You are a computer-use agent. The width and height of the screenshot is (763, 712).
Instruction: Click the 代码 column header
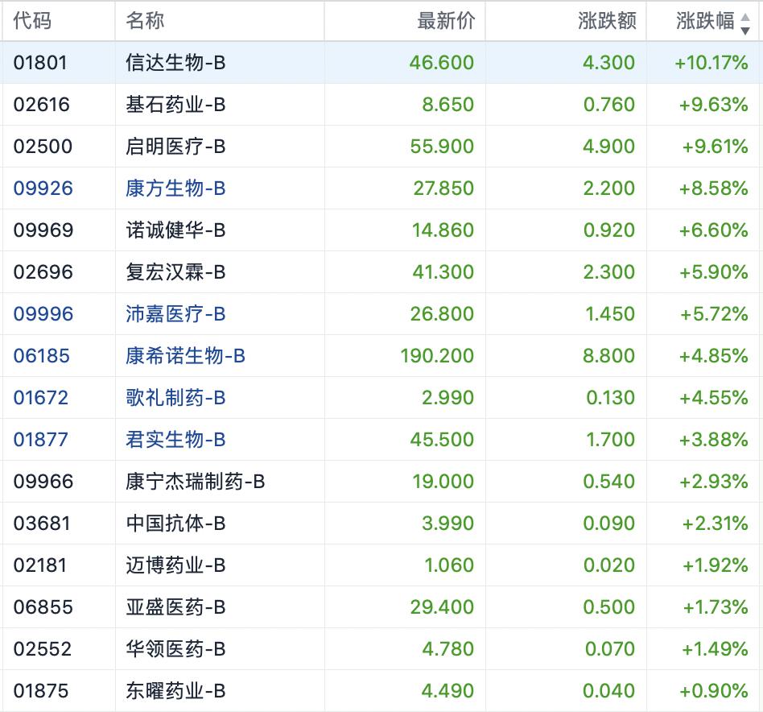pos(32,21)
